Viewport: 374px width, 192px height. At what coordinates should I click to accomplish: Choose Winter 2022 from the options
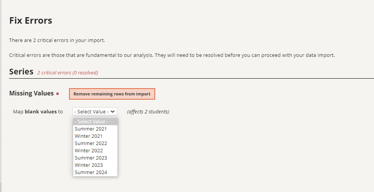click(x=95, y=150)
